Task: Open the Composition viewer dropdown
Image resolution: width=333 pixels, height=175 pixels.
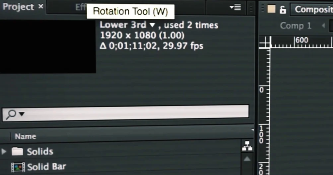Action: (x=312, y=9)
